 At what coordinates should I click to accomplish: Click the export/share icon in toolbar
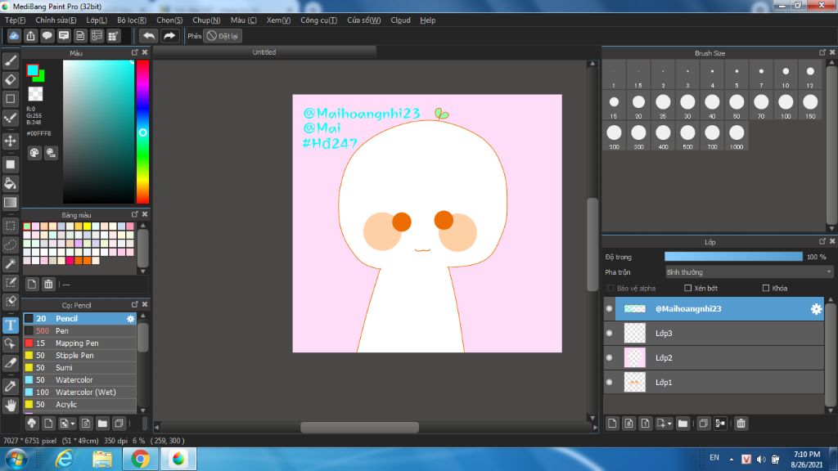pos(30,36)
